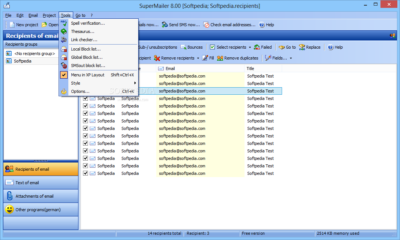
Task: Open the question mark help menu
Action: [x=92, y=15]
